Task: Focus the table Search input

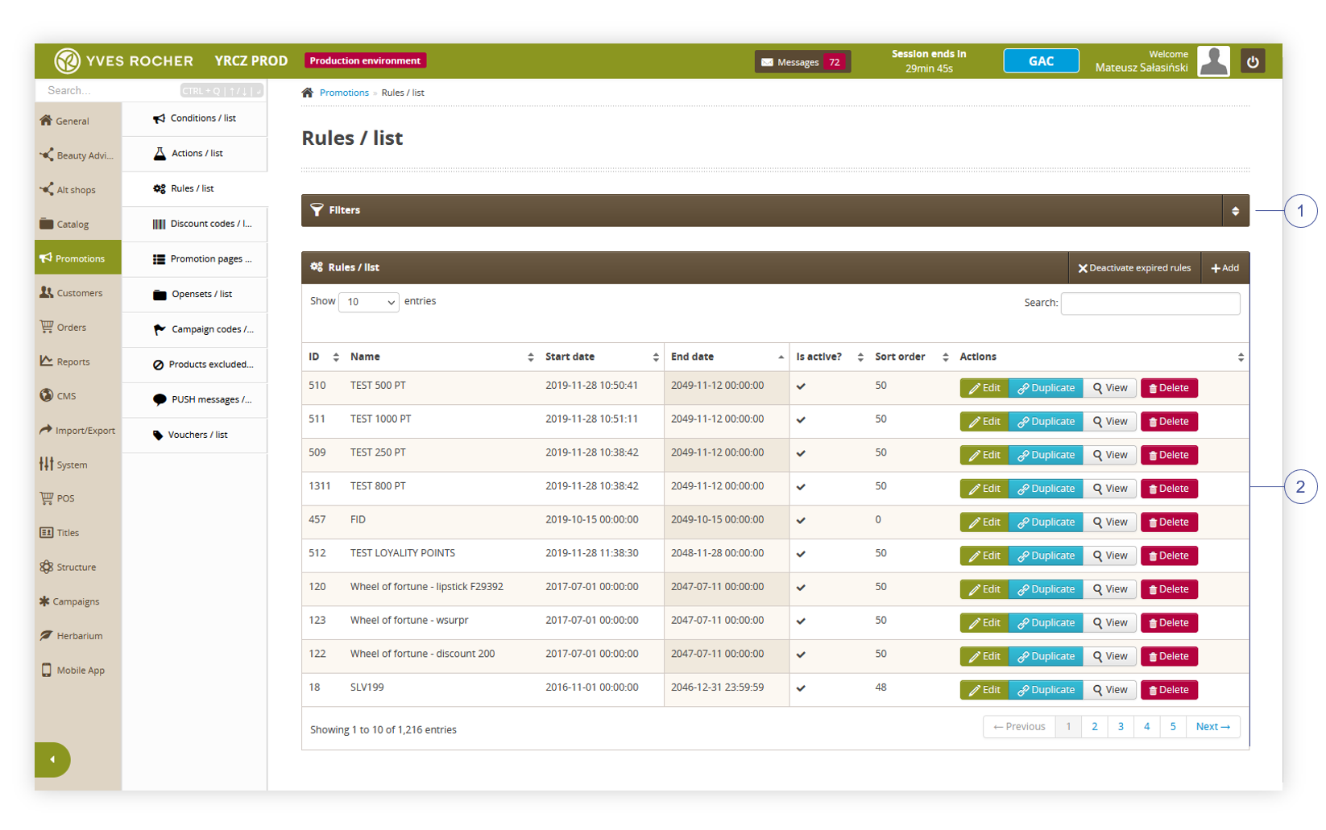Action: click(x=1150, y=304)
